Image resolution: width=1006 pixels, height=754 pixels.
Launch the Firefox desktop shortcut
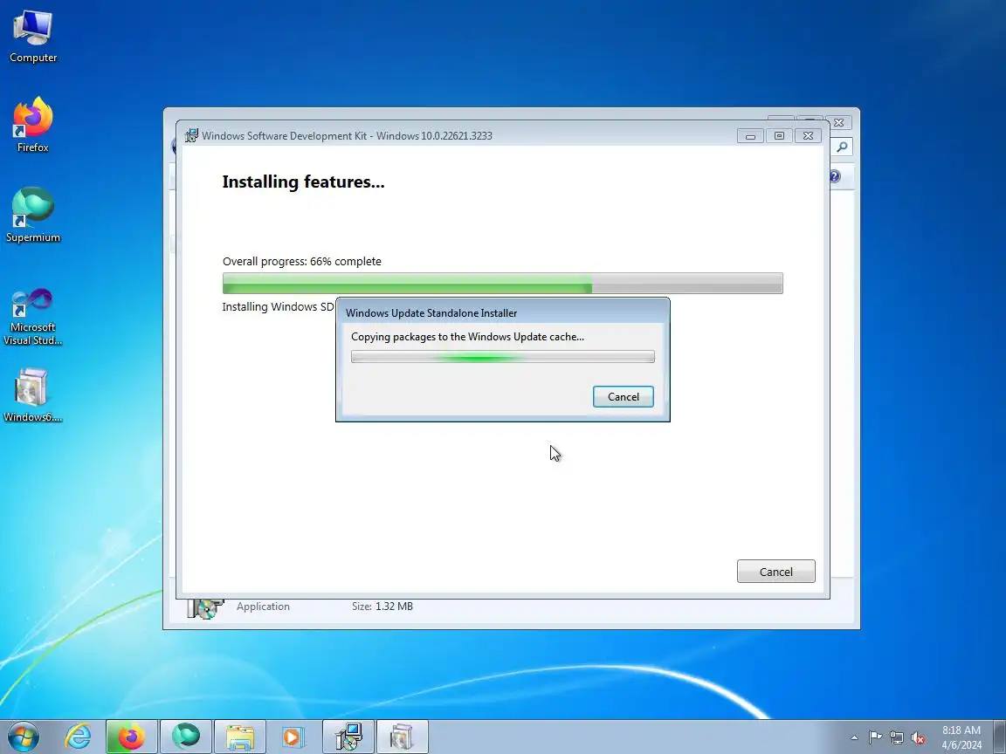(x=32, y=125)
